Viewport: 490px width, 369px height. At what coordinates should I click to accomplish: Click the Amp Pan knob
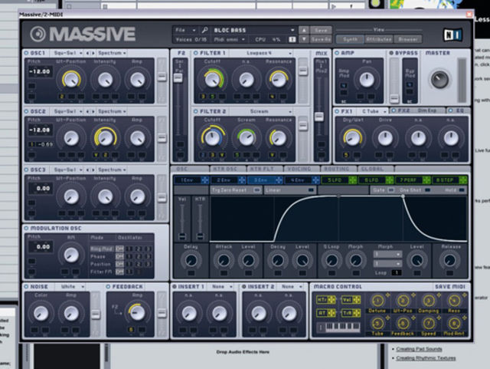click(x=367, y=80)
